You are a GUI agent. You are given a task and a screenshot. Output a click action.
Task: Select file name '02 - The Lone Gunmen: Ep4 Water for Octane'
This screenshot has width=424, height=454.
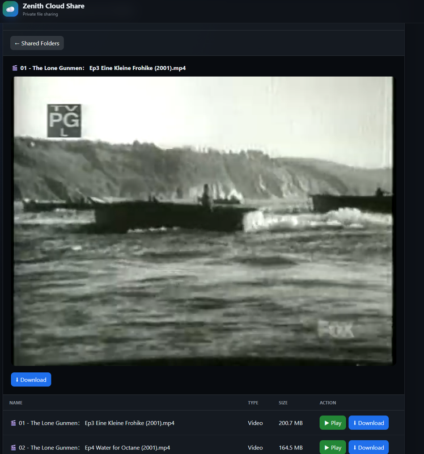[94, 448]
